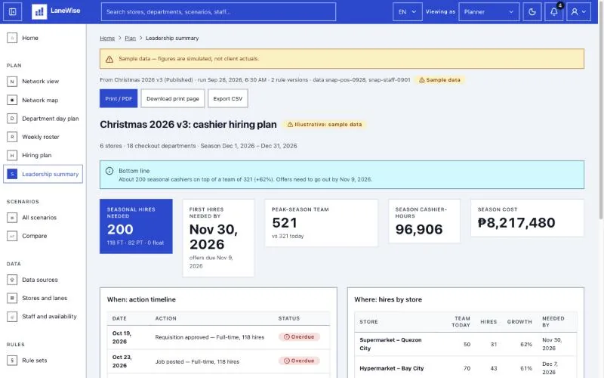Click the All scenarios sidebar icon
This screenshot has height=378, width=604.
[x=12, y=218]
